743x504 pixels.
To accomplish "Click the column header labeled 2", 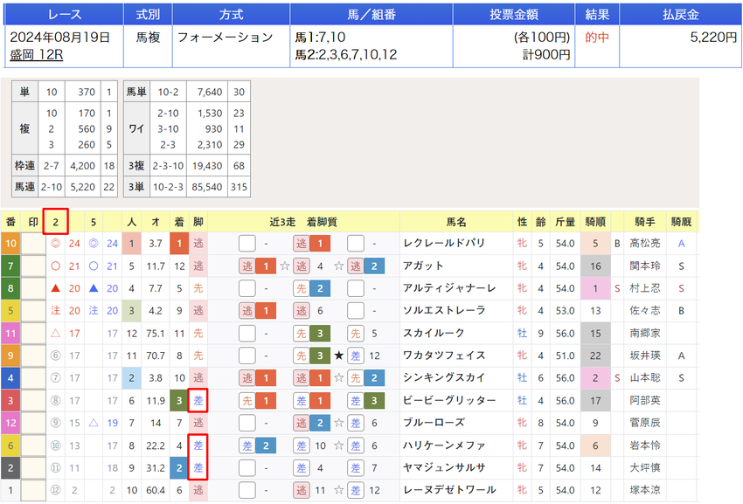I will click(55, 222).
